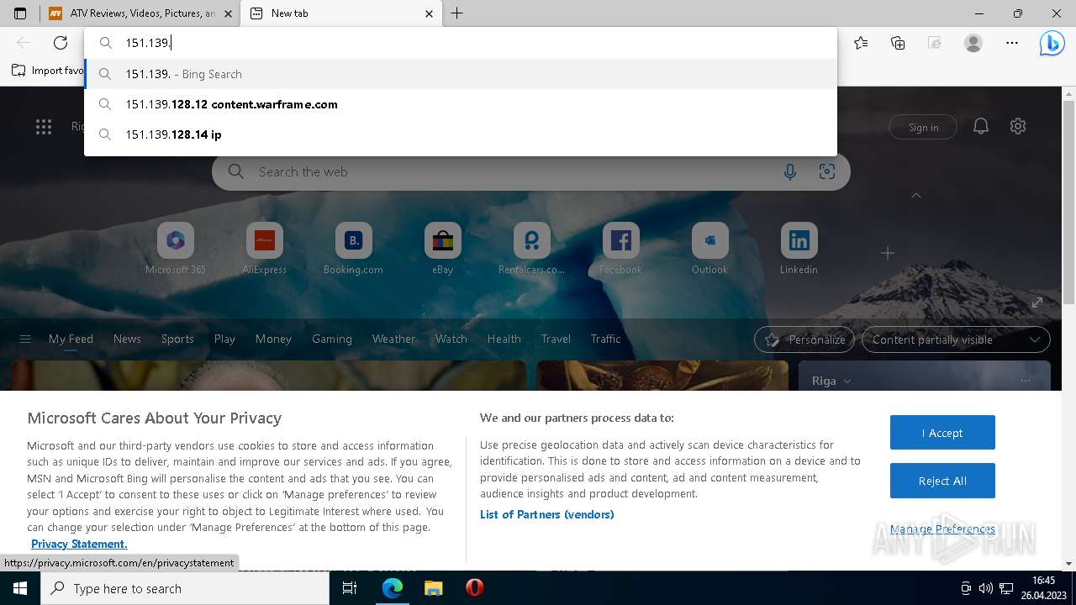Select the content.warframe.com suggestion
The width and height of the screenshot is (1076, 605).
(x=461, y=104)
